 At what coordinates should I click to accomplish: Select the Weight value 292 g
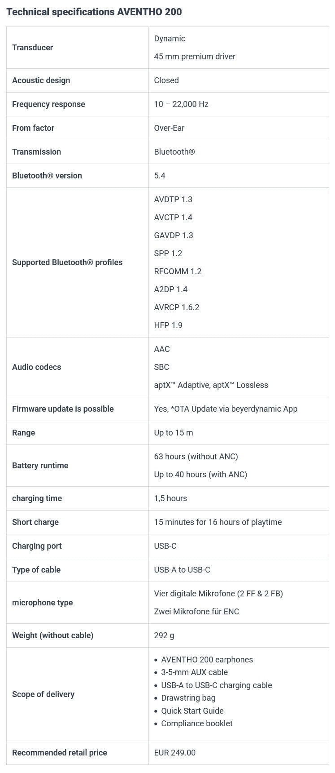pos(164,635)
